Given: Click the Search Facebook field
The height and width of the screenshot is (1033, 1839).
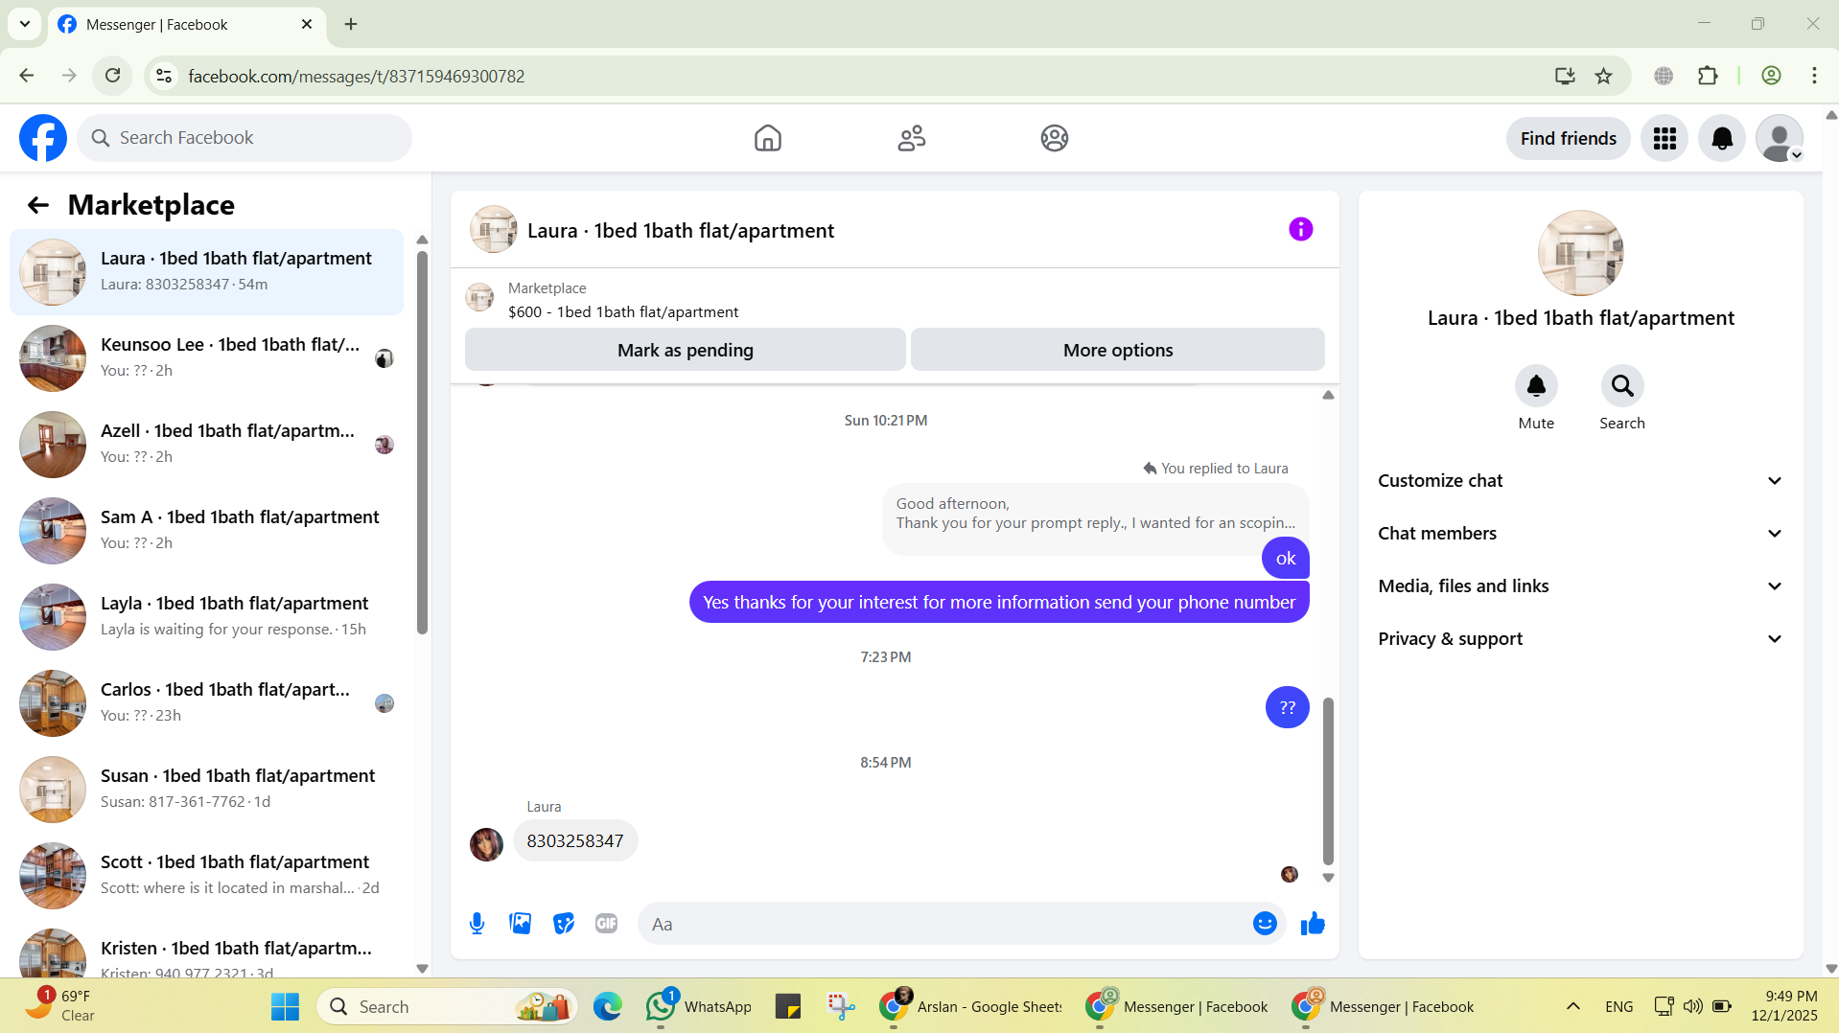Looking at the screenshot, I should tap(244, 138).
